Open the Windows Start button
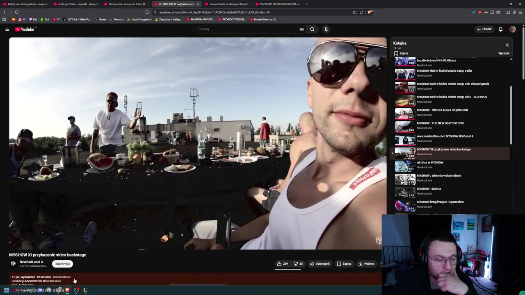Screen dimensions: 525x295 pos(6,290)
